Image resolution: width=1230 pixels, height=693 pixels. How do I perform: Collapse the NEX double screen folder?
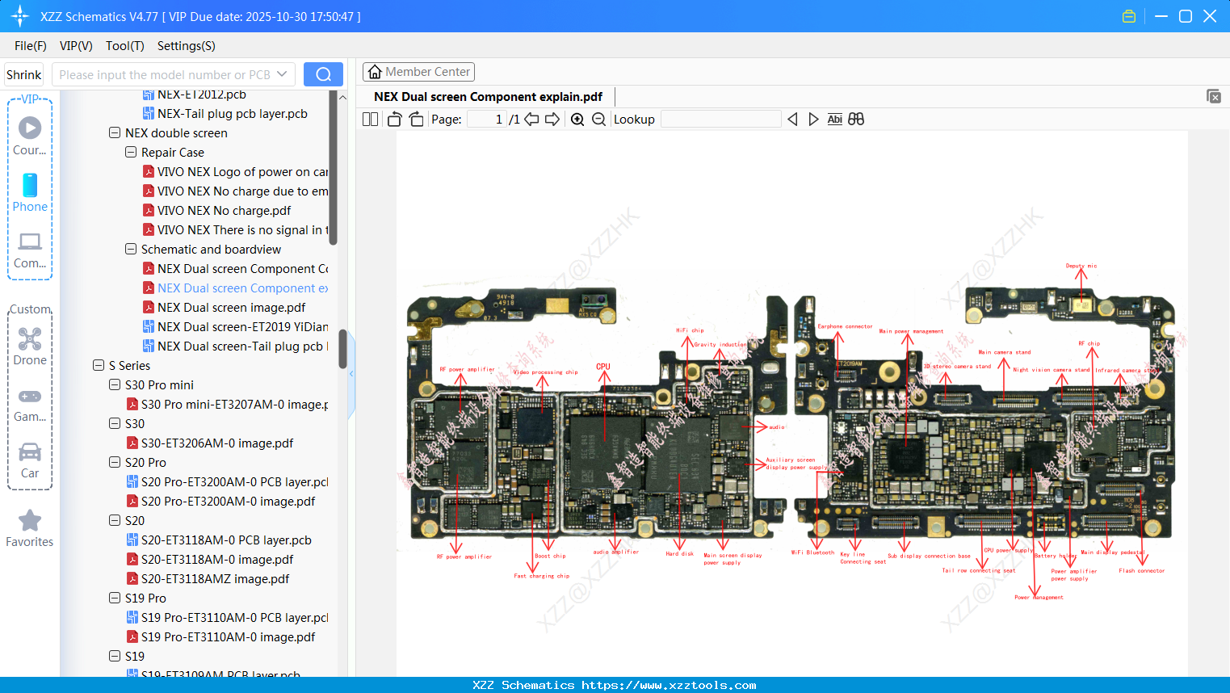click(115, 133)
